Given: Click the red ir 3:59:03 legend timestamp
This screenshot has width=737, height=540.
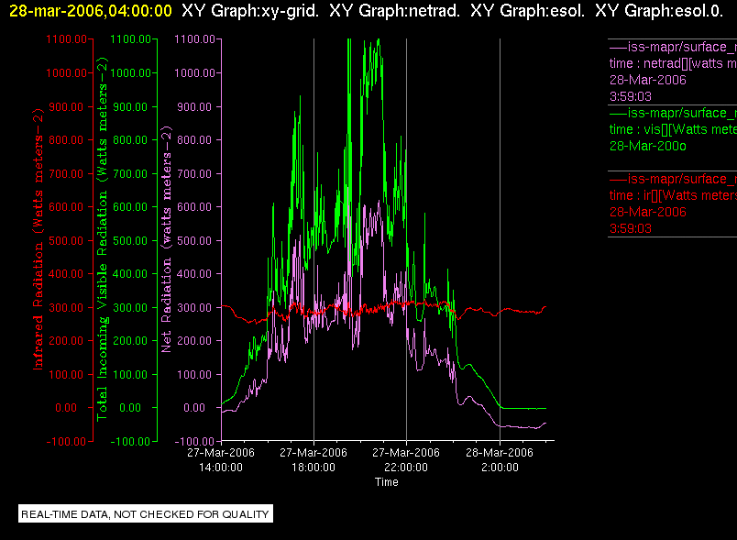Looking at the screenshot, I should (631, 229).
